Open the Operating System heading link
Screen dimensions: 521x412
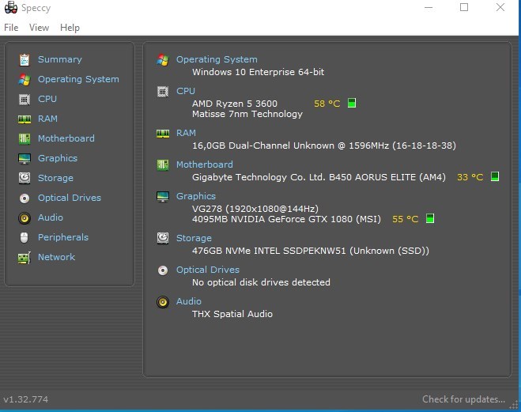click(x=216, y=59)
